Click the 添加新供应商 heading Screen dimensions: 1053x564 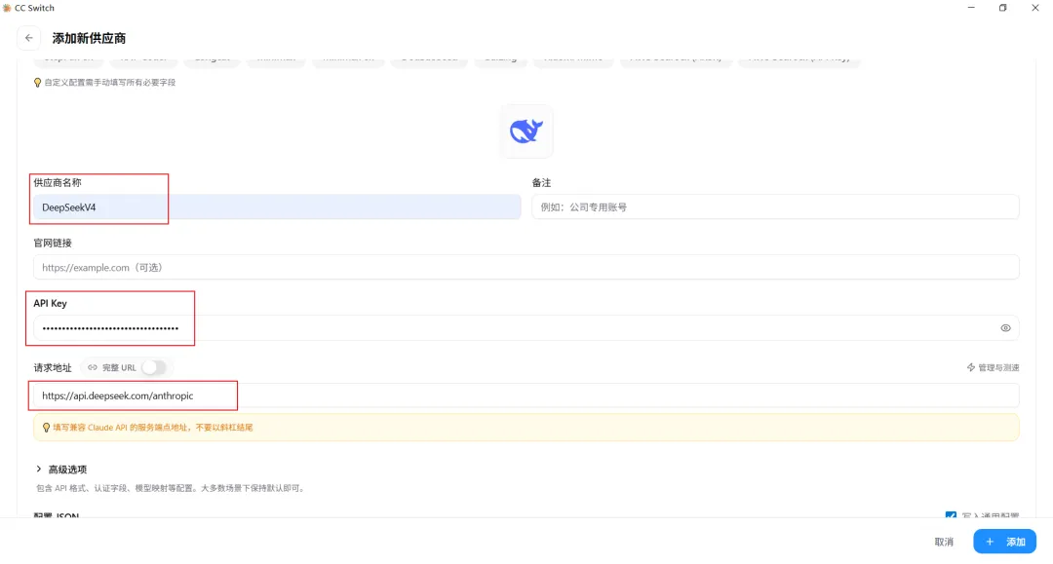tap(90, 38)
